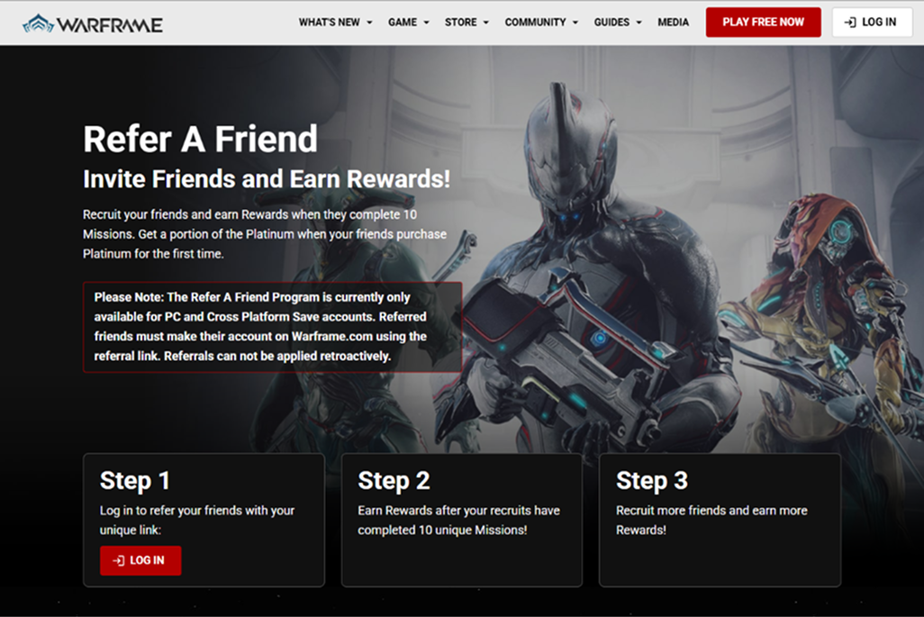
Task: Click the WARFRAME wordmark in header
Action: pos(110,24)
